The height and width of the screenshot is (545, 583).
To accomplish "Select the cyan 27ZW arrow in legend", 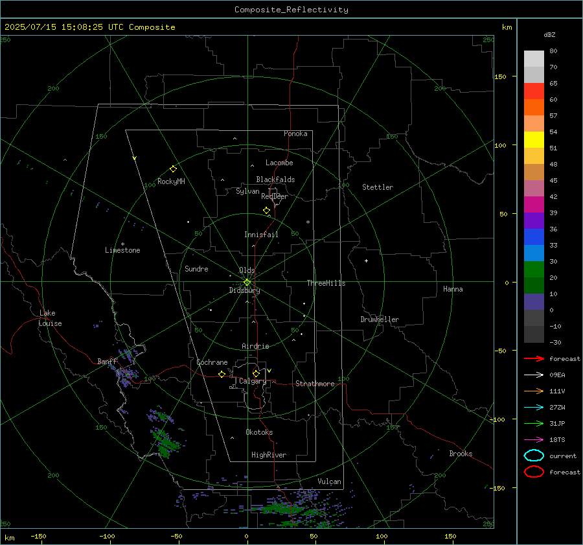I will tap(534, 408).
